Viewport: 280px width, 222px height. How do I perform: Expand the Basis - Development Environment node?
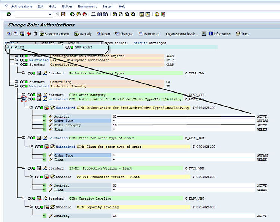[x=16, y=60]
